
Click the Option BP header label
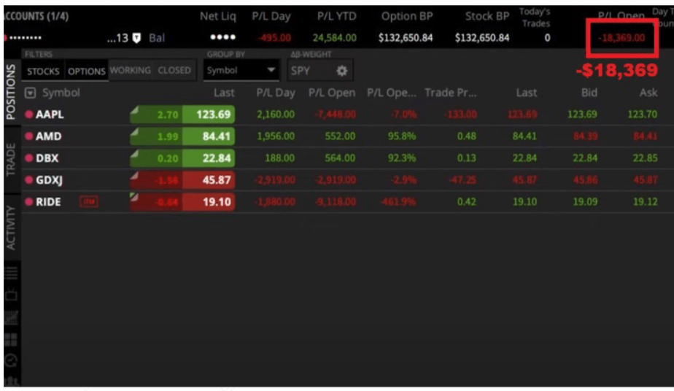406,16
